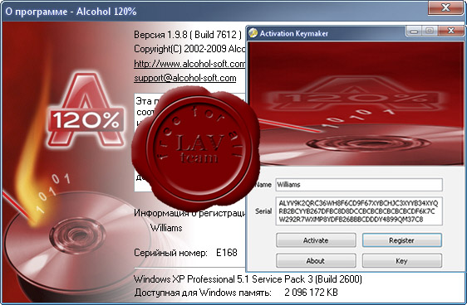This screenshot has height=305, width=467.
Task: Click the Доступная для Windows память: label
Action: (203, 293)
